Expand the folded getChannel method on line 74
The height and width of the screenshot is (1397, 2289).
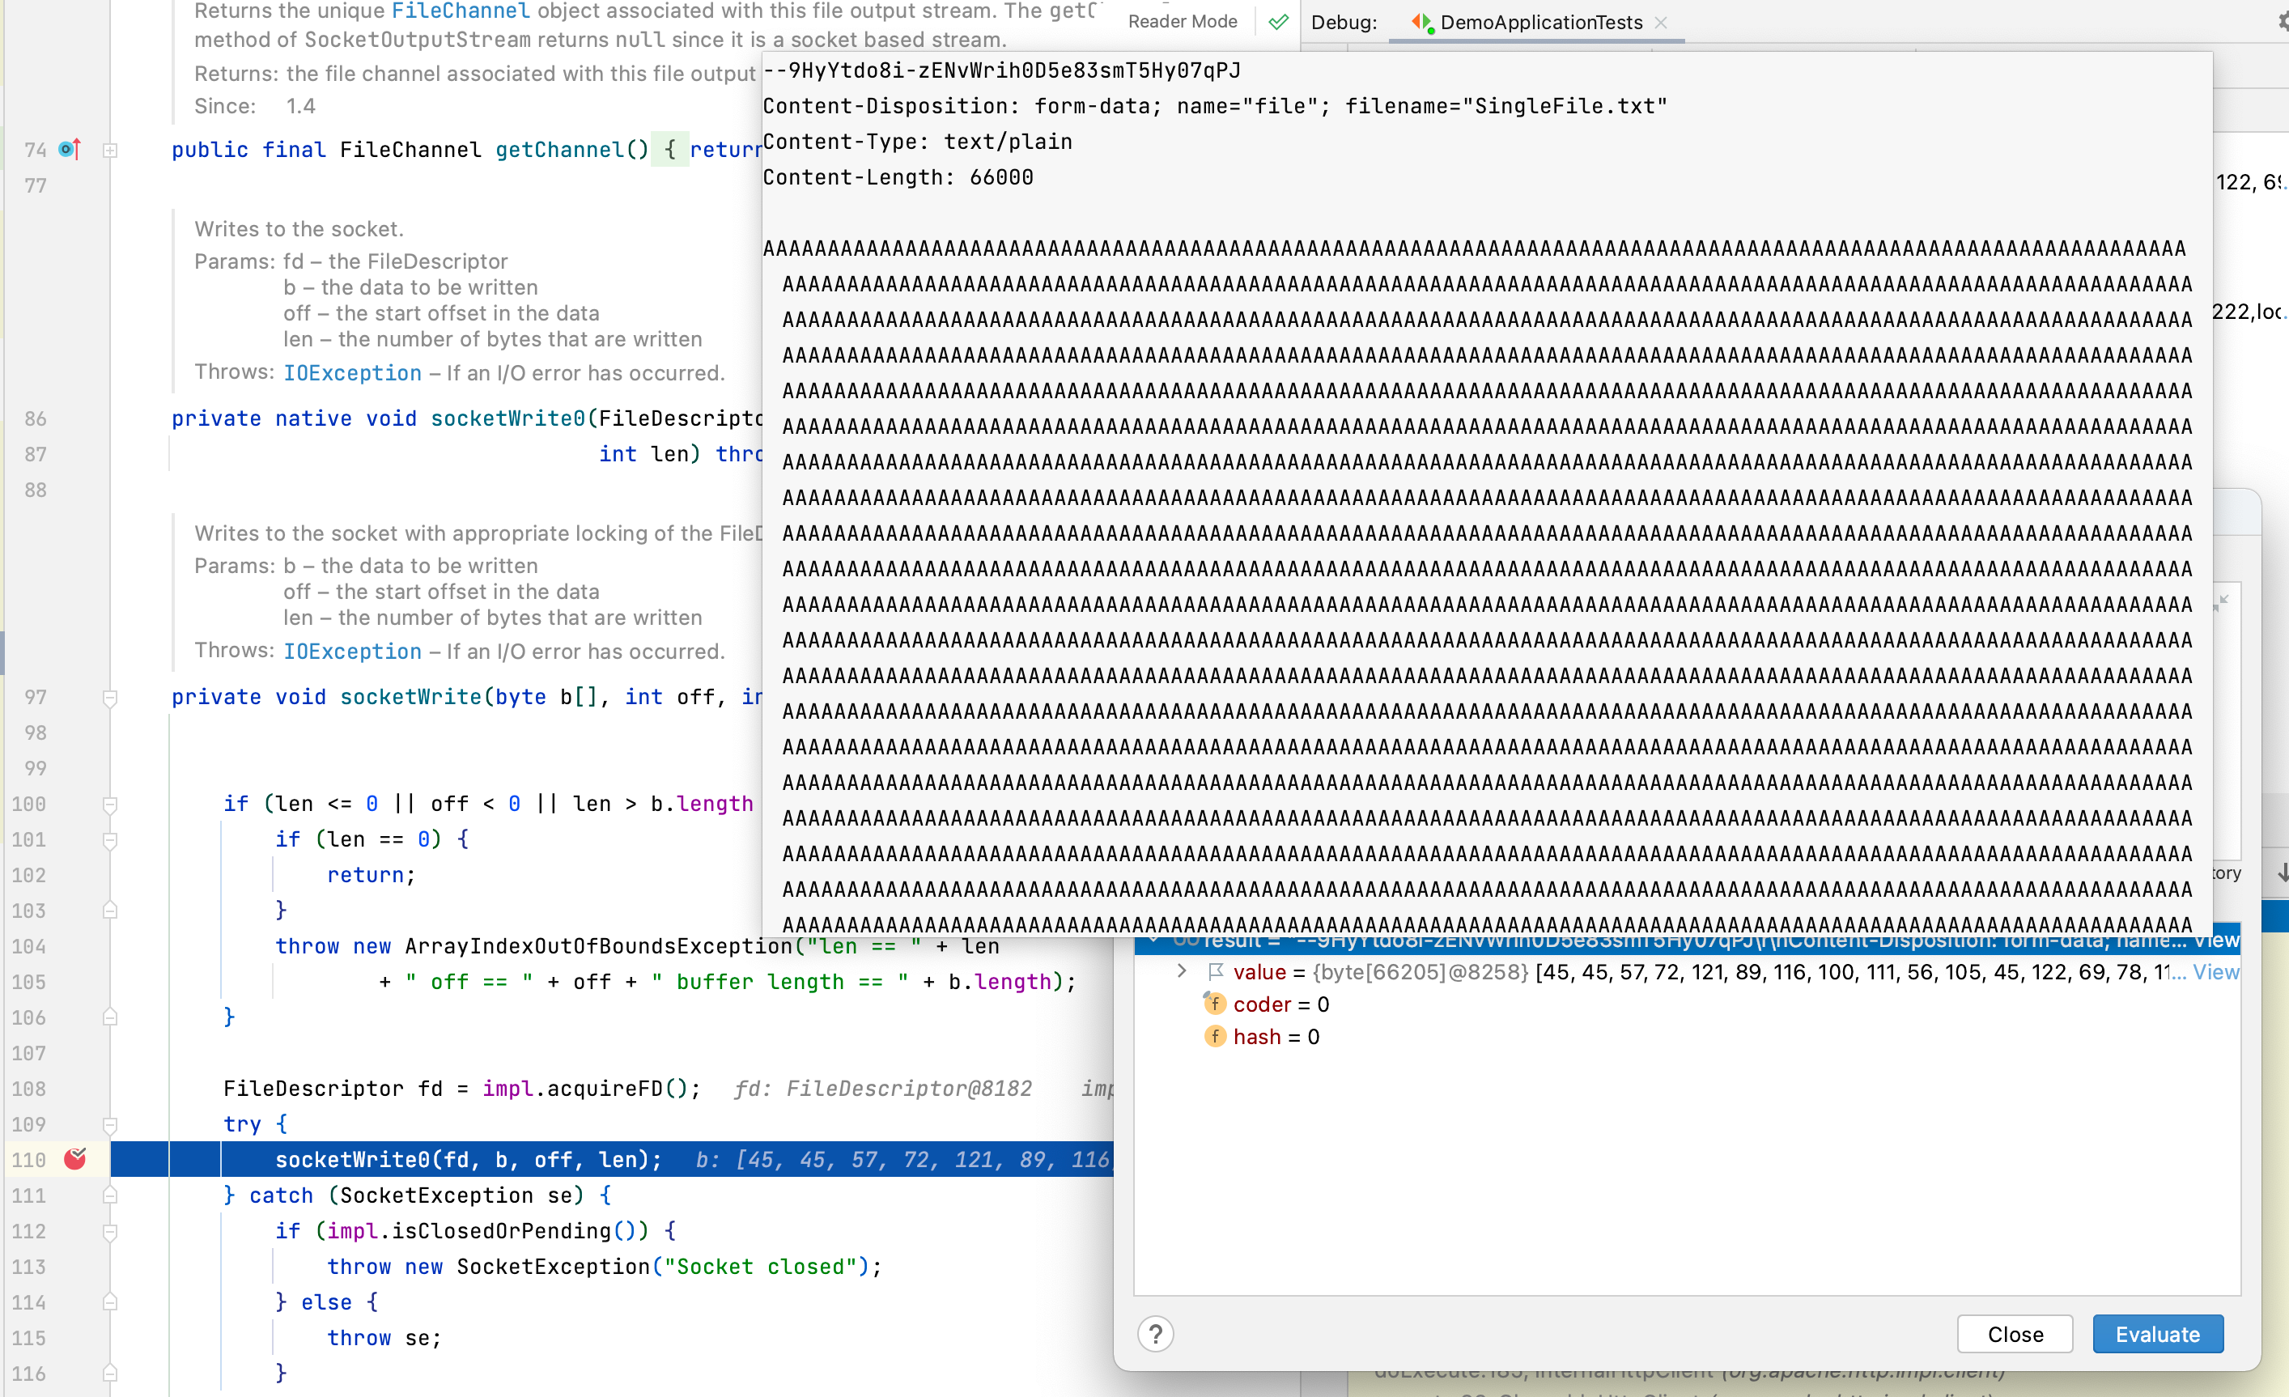click(109, 150)
